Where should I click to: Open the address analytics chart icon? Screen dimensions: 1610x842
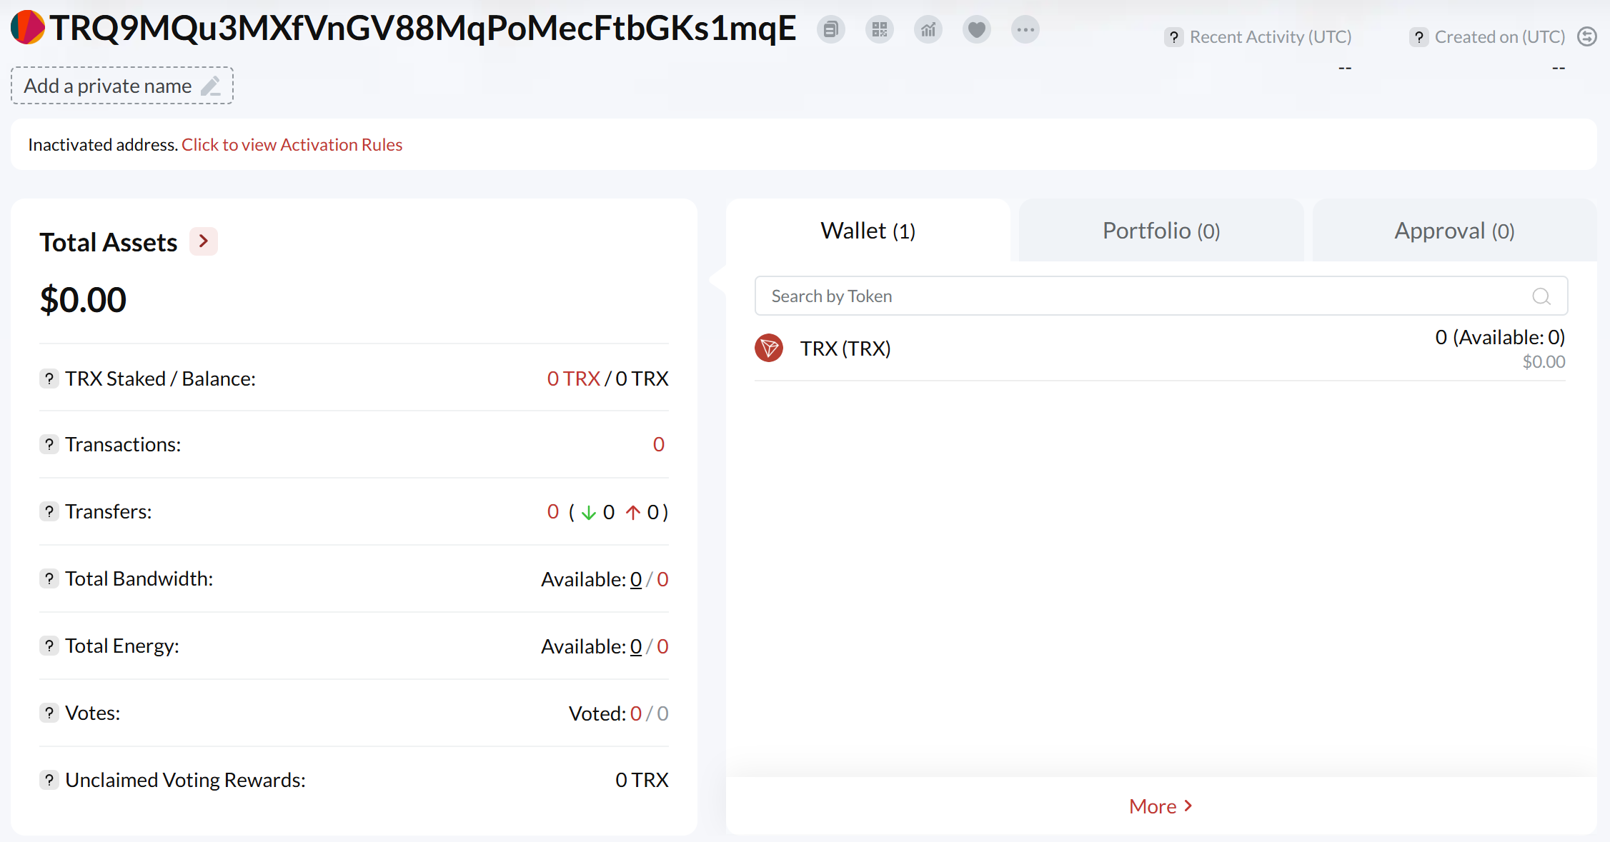(x=928, y=30)
